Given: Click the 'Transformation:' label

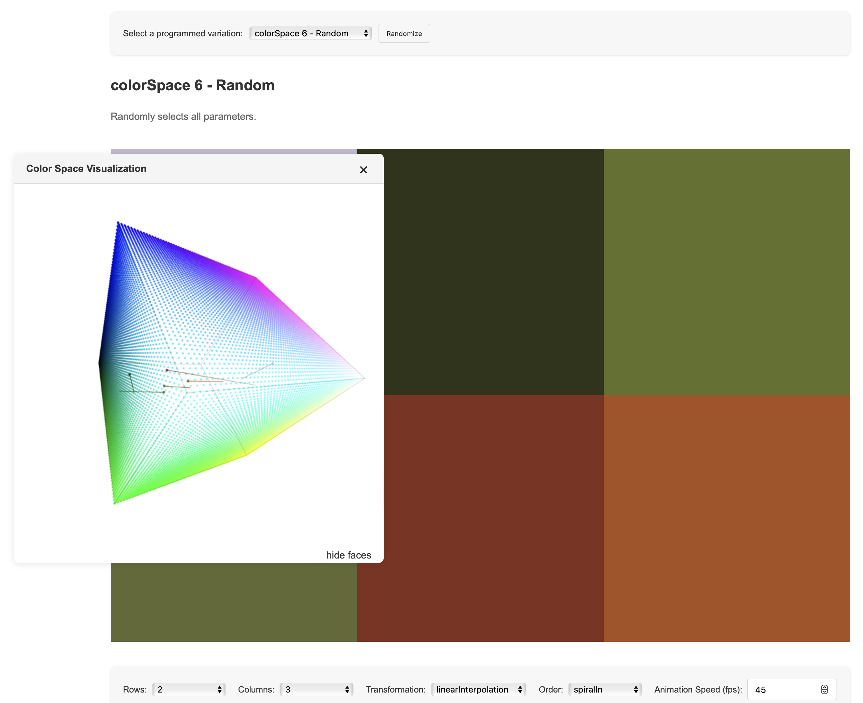Looking at the screenshot, I should click(x=395, y=689).
